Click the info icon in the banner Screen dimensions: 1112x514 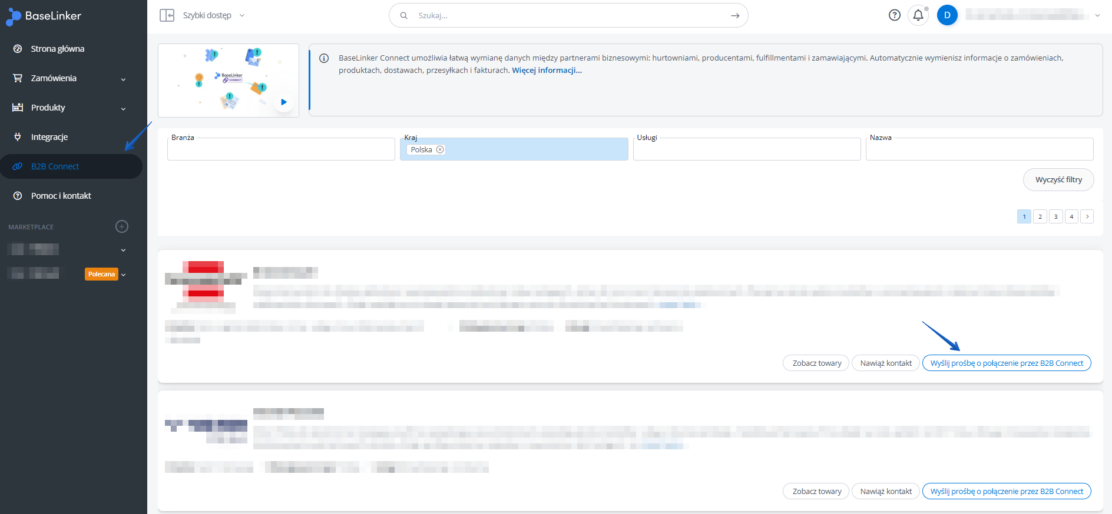pos(324,58)
